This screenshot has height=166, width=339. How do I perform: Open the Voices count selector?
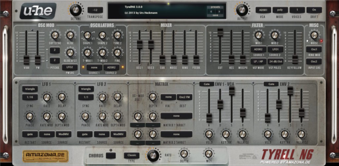point(297,10)
